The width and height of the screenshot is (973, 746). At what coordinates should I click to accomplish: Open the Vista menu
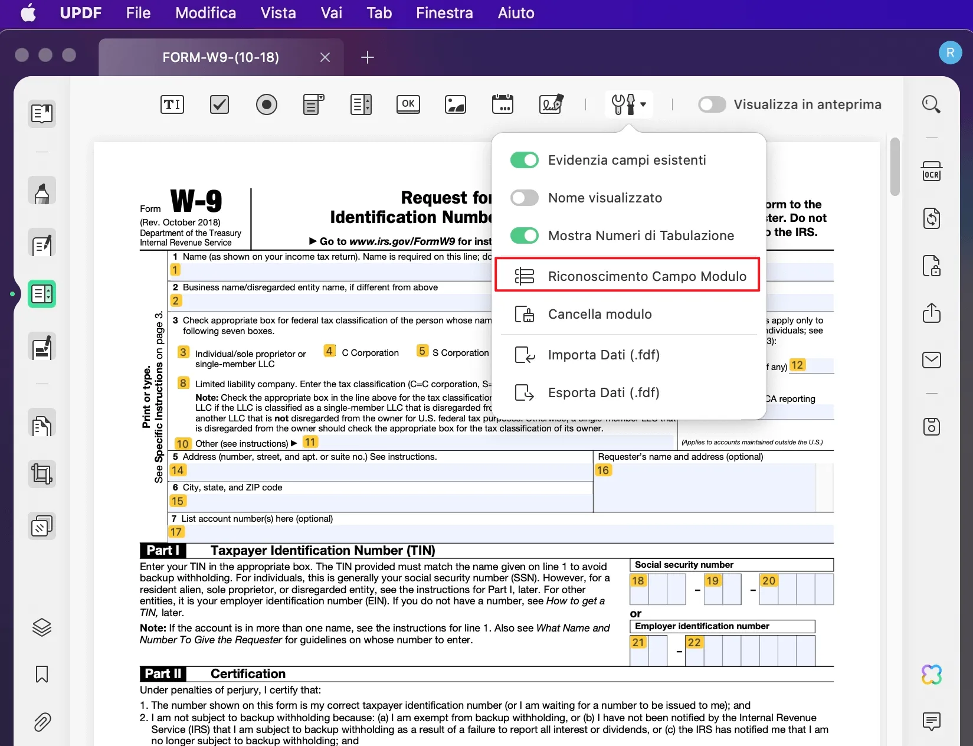pos(278,13)
